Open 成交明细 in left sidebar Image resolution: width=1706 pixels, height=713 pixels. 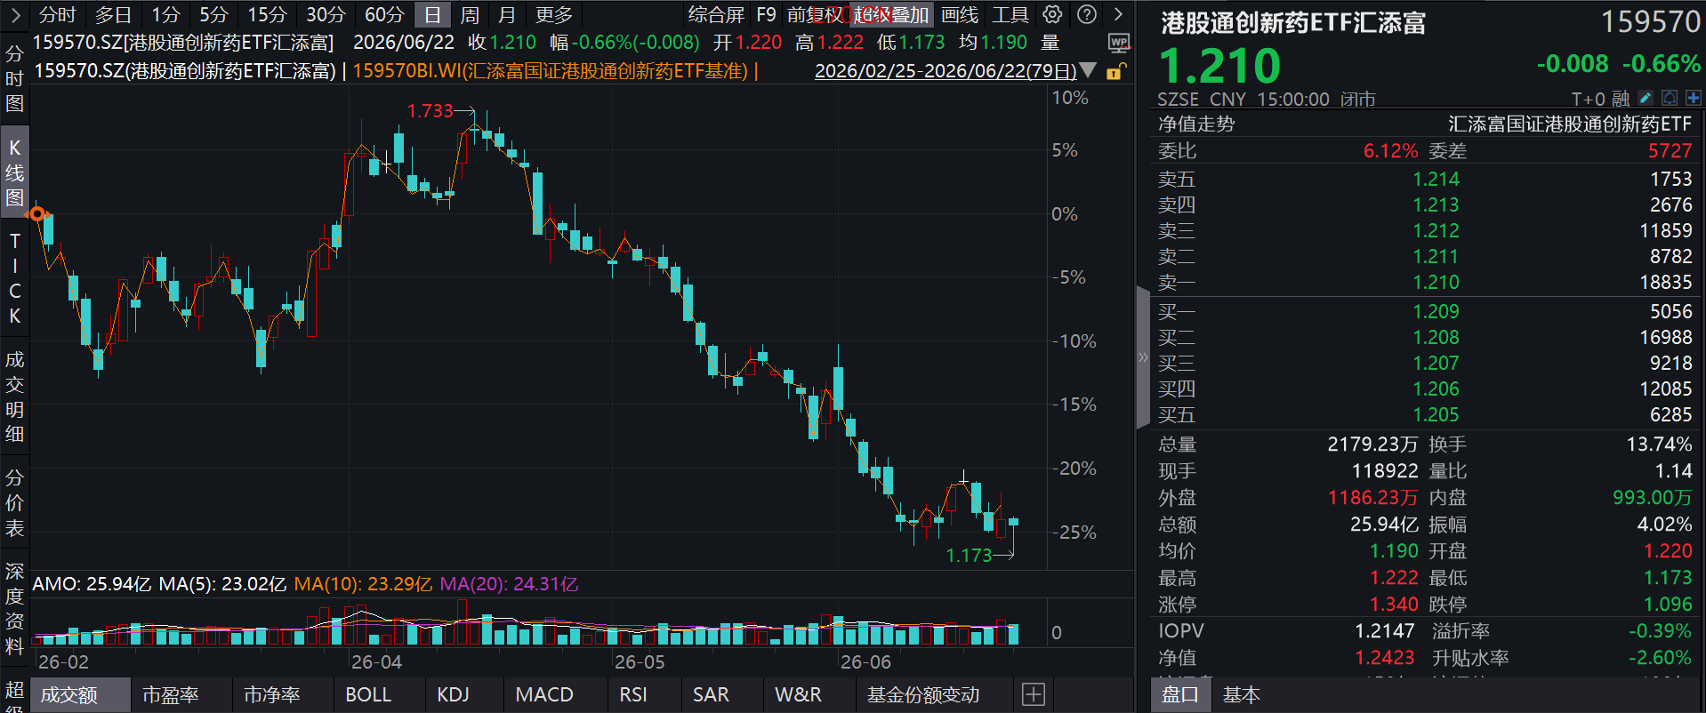point(14,397)
